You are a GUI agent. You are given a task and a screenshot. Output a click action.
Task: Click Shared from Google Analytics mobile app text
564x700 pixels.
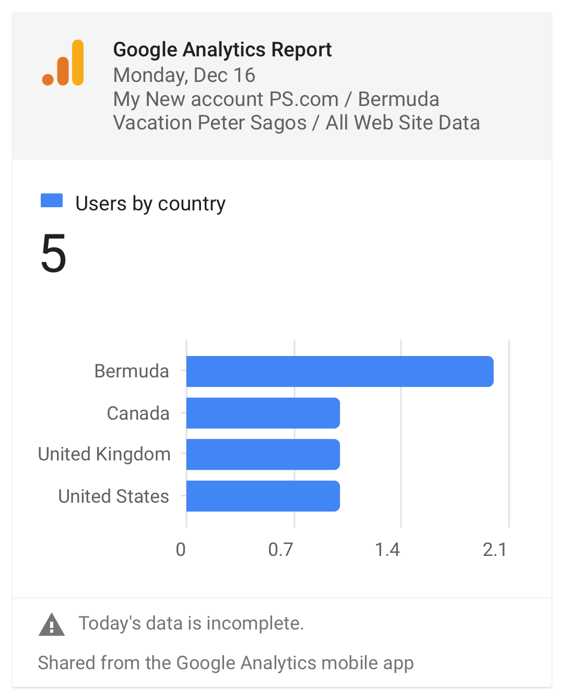pos(226,663)
